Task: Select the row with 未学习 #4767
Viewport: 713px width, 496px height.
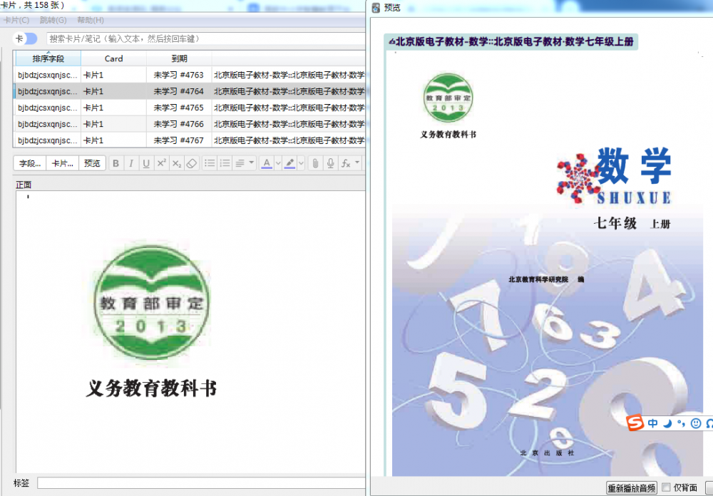Action: click(x=190, y=140)
